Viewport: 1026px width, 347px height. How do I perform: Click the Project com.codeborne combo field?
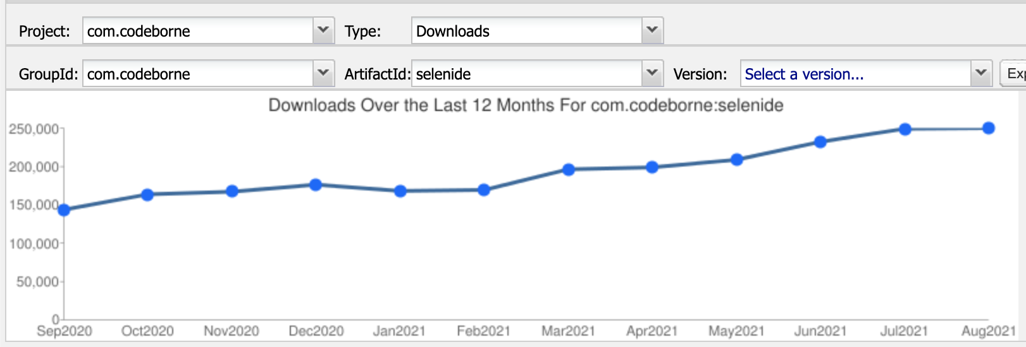click(x=198, y=31)
